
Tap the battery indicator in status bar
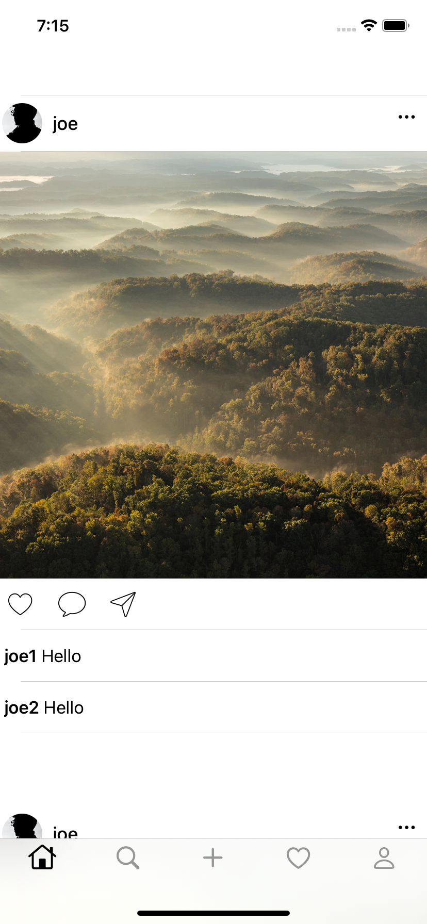click(x=396, y=25)
